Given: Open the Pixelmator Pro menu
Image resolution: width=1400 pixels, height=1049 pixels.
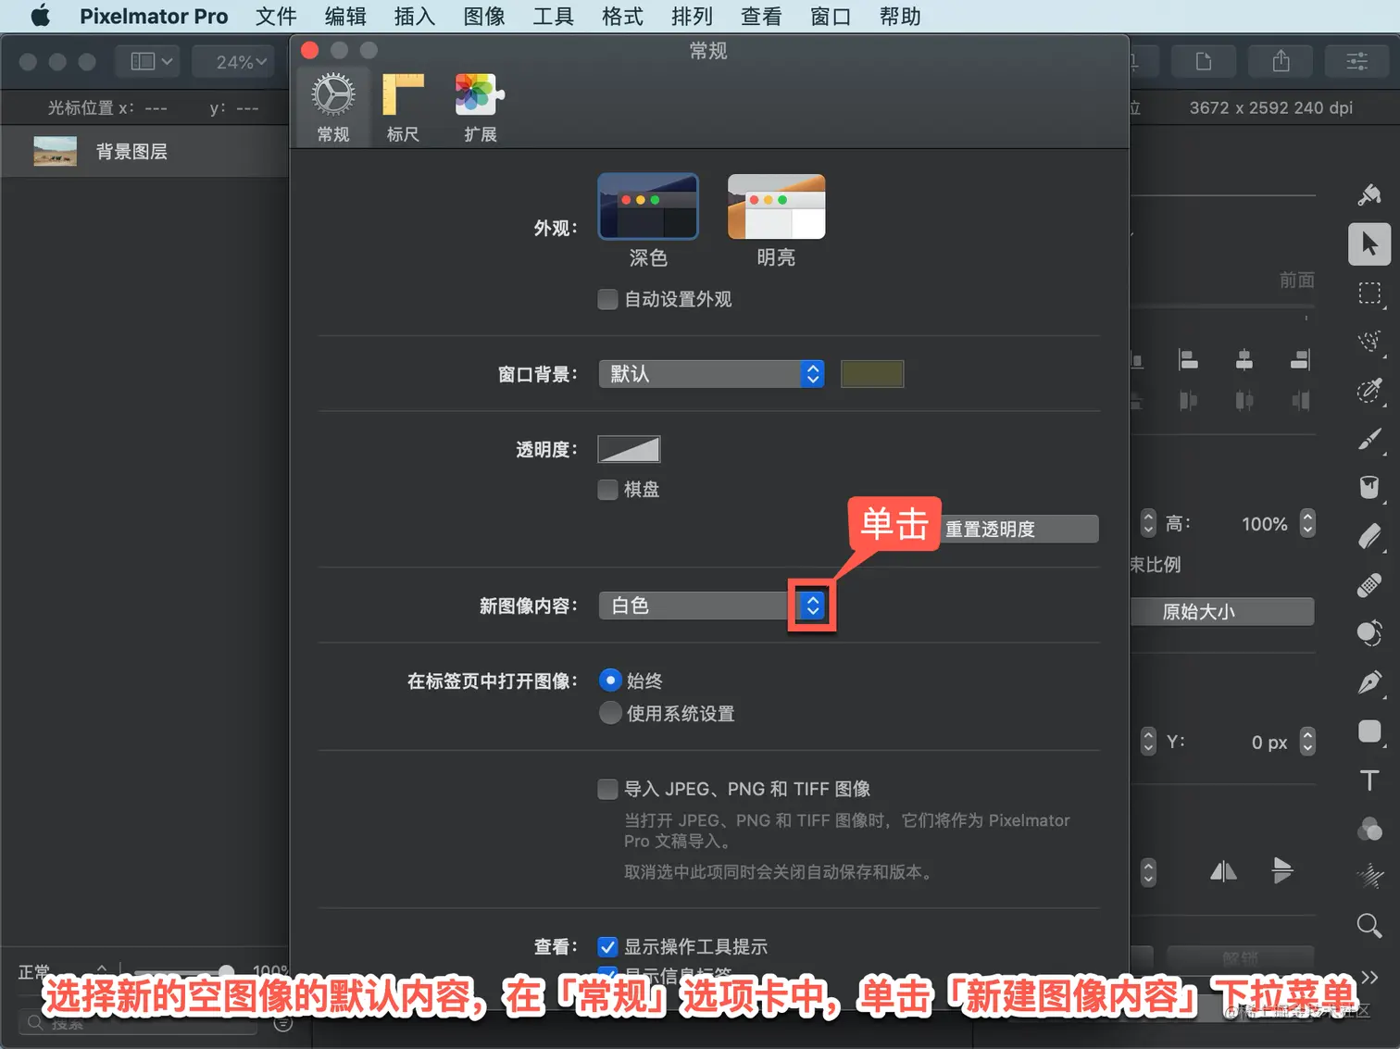Looking at the screenshot, I should (x=154, y=16).
